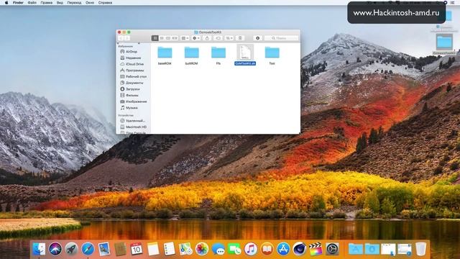Click the Share toolbar button
This screenshot has width=460, height=259.
click(207, 38)
